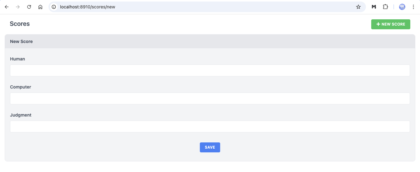
Task: Submit the form with Save
Action: coord(210,147)
